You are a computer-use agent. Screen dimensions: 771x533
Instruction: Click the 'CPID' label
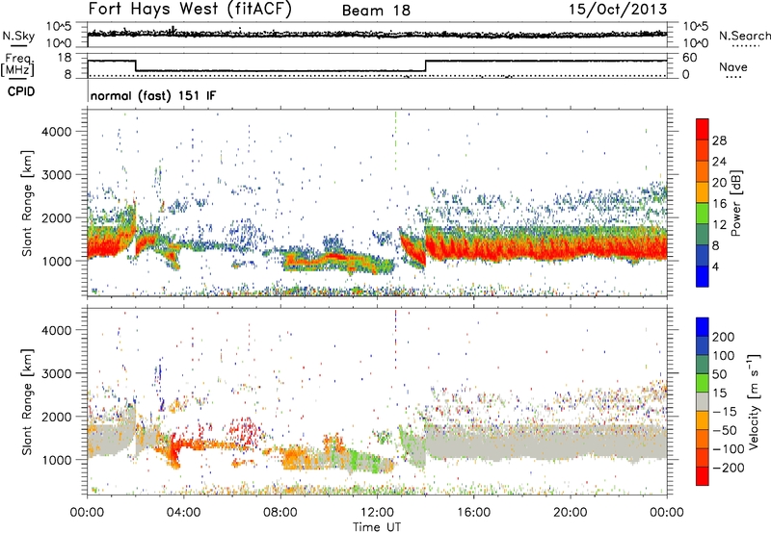click(x=21, y=91)
